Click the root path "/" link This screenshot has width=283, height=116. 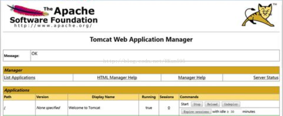pyautogui.click(x=4, y=108)
